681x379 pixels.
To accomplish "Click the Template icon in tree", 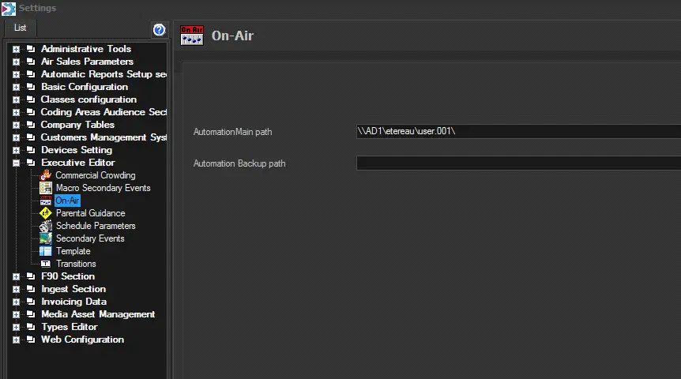I will tap(46, 251).
